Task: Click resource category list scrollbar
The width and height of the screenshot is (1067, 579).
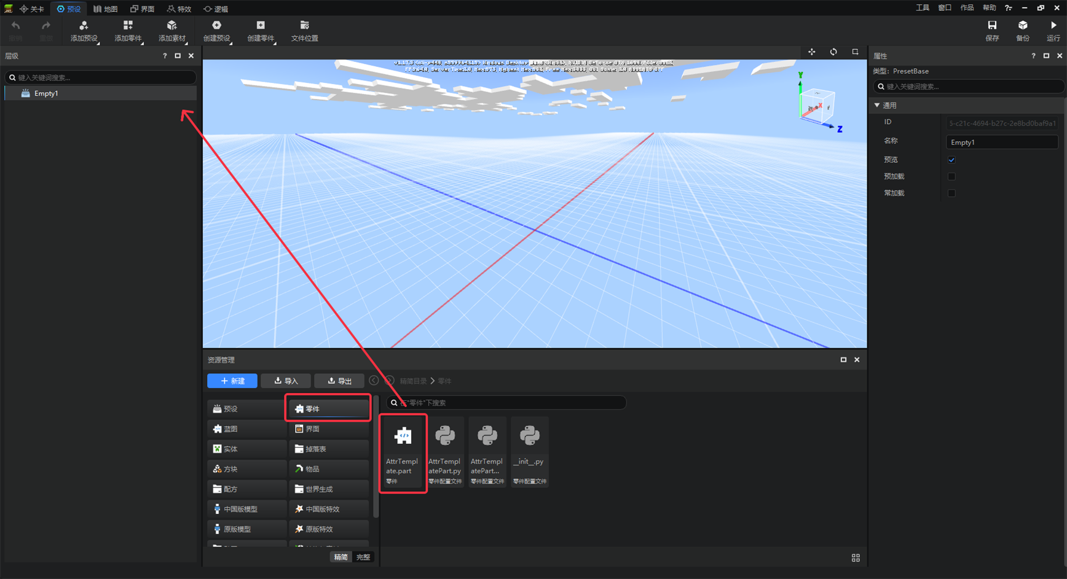Action: pos(376,457)
